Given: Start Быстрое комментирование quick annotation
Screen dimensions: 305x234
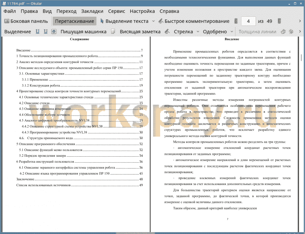Looking at the screenshot, I should point(194,21).
